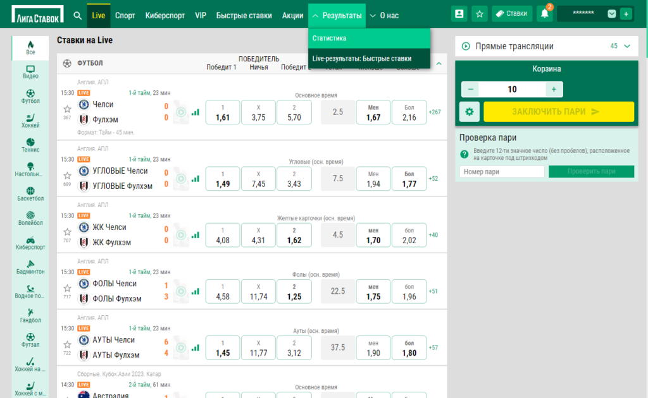Select 'Хоккей на ...' sidebar icon
The height and width of the screenshot is (398, 648).
[x=30, y=364]
